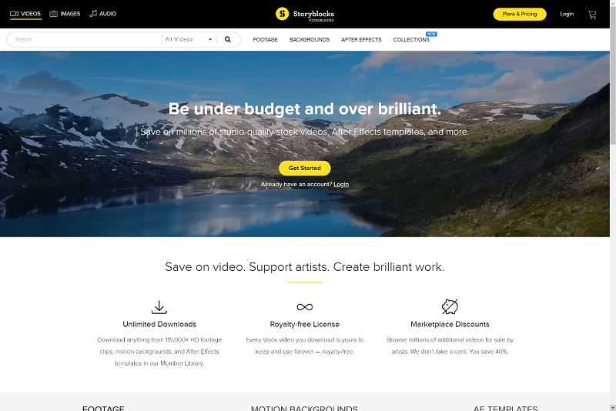Open the Backgrounds menu

click(x=310, y=40)
